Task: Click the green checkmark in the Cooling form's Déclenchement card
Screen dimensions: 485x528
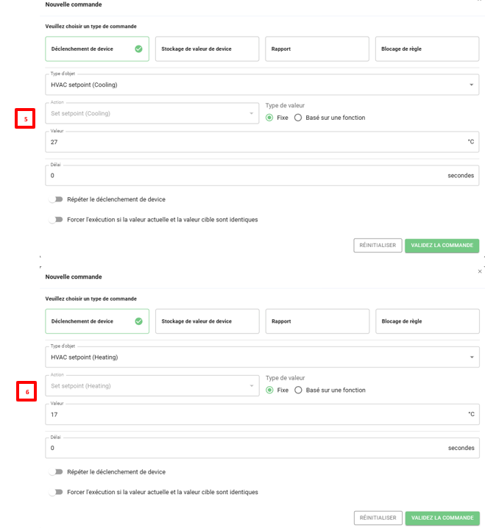Action: coord(138,49)
